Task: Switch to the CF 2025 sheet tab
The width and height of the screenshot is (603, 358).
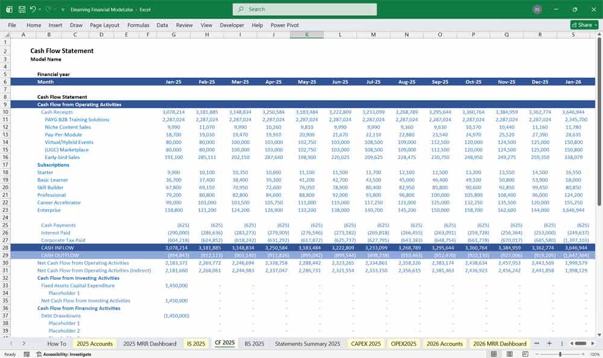Action: (224, 343)
